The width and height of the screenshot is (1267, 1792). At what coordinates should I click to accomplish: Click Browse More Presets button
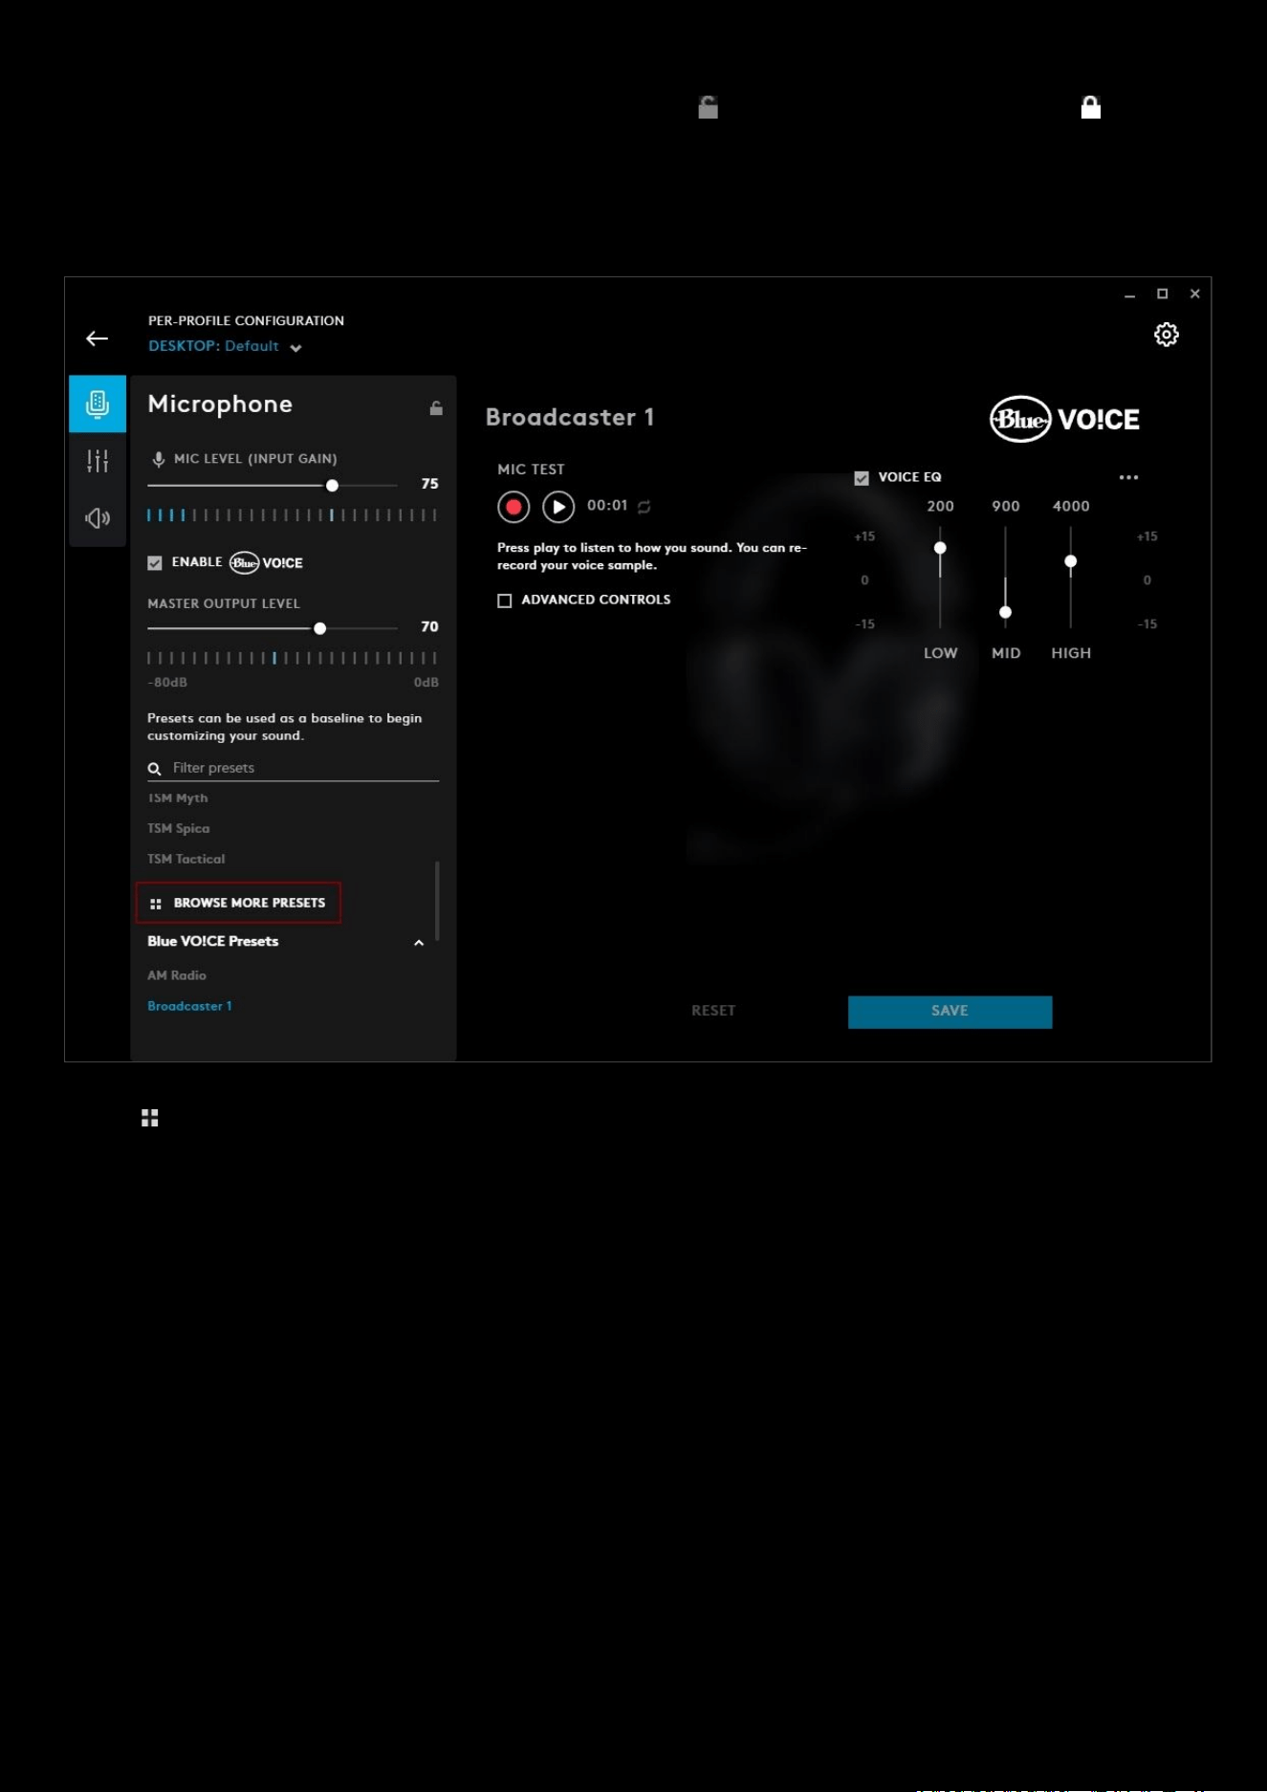pyautogui.click(x=238, y=903)
